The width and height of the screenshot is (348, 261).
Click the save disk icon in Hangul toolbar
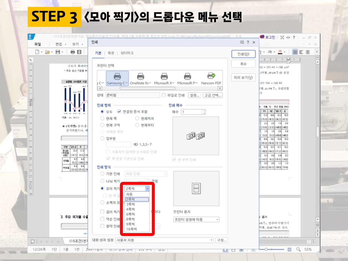(58, 52)
